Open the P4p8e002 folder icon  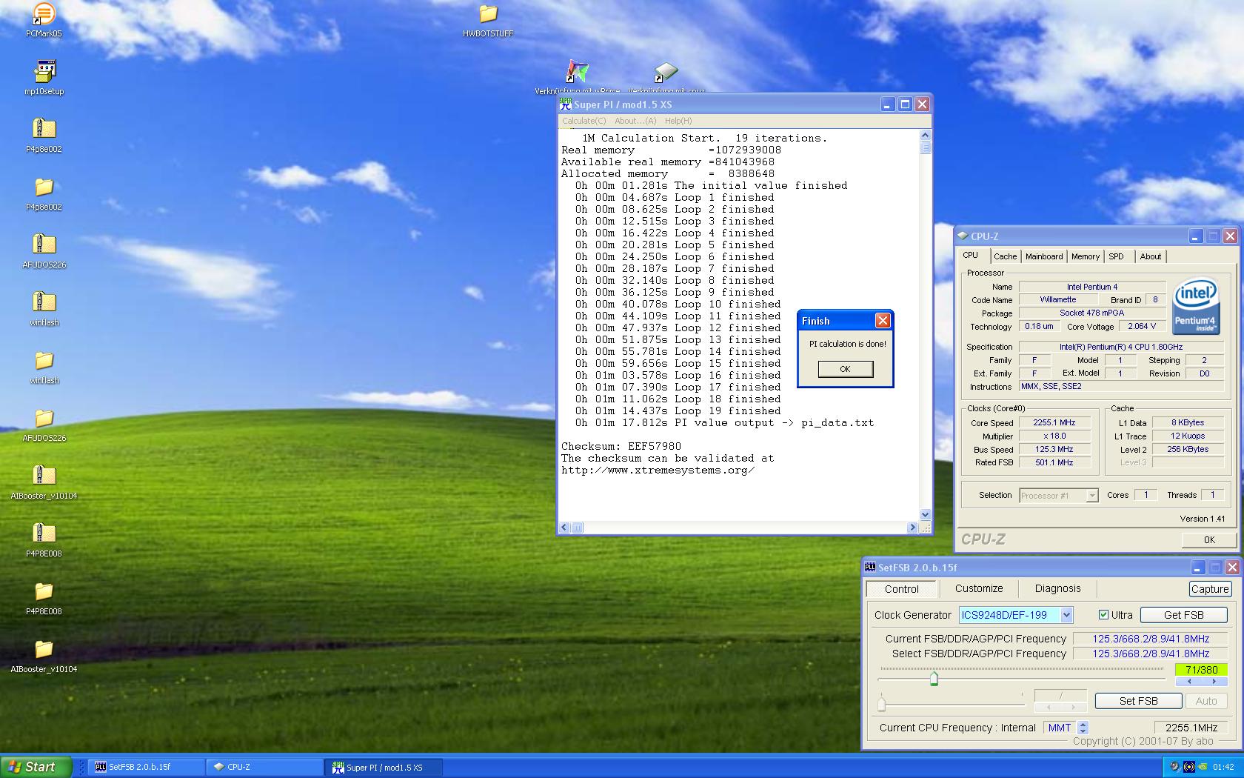tap(44, 187)
